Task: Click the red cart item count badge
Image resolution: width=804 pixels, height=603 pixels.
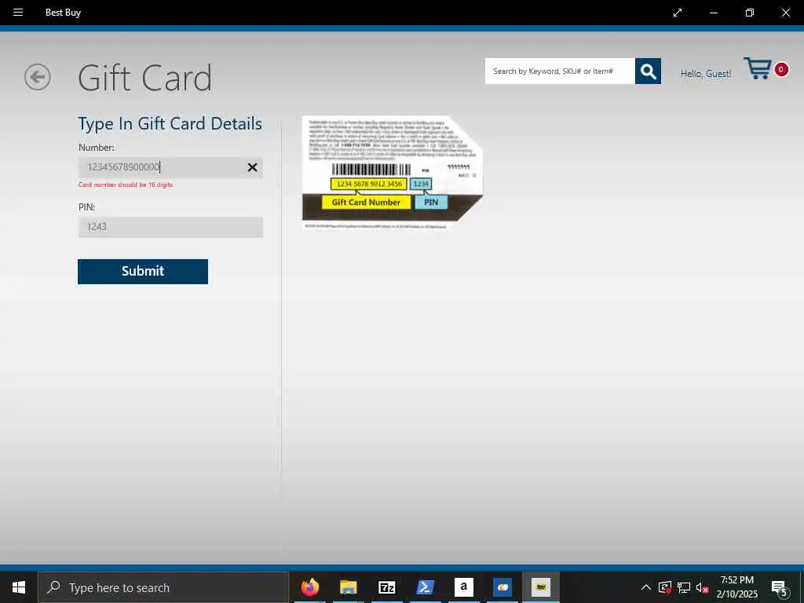Action: click(x=781, y=69)
